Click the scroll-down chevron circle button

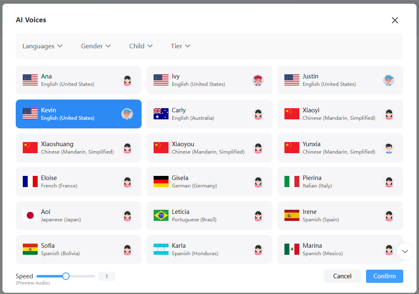pos(405,251)
